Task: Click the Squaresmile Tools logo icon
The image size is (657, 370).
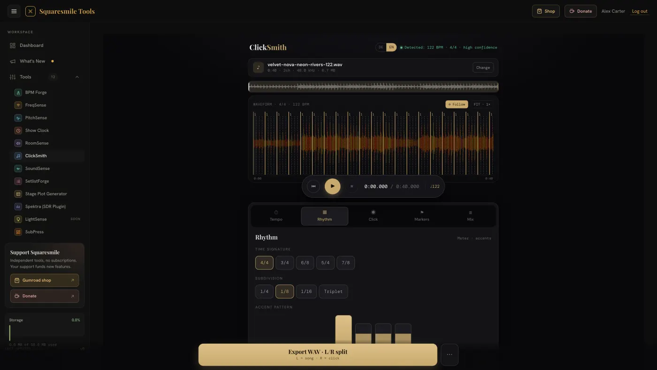Action: 31,11
